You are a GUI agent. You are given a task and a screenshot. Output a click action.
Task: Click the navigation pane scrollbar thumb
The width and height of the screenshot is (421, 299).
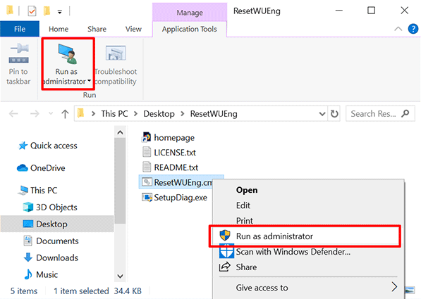point(120,181)
